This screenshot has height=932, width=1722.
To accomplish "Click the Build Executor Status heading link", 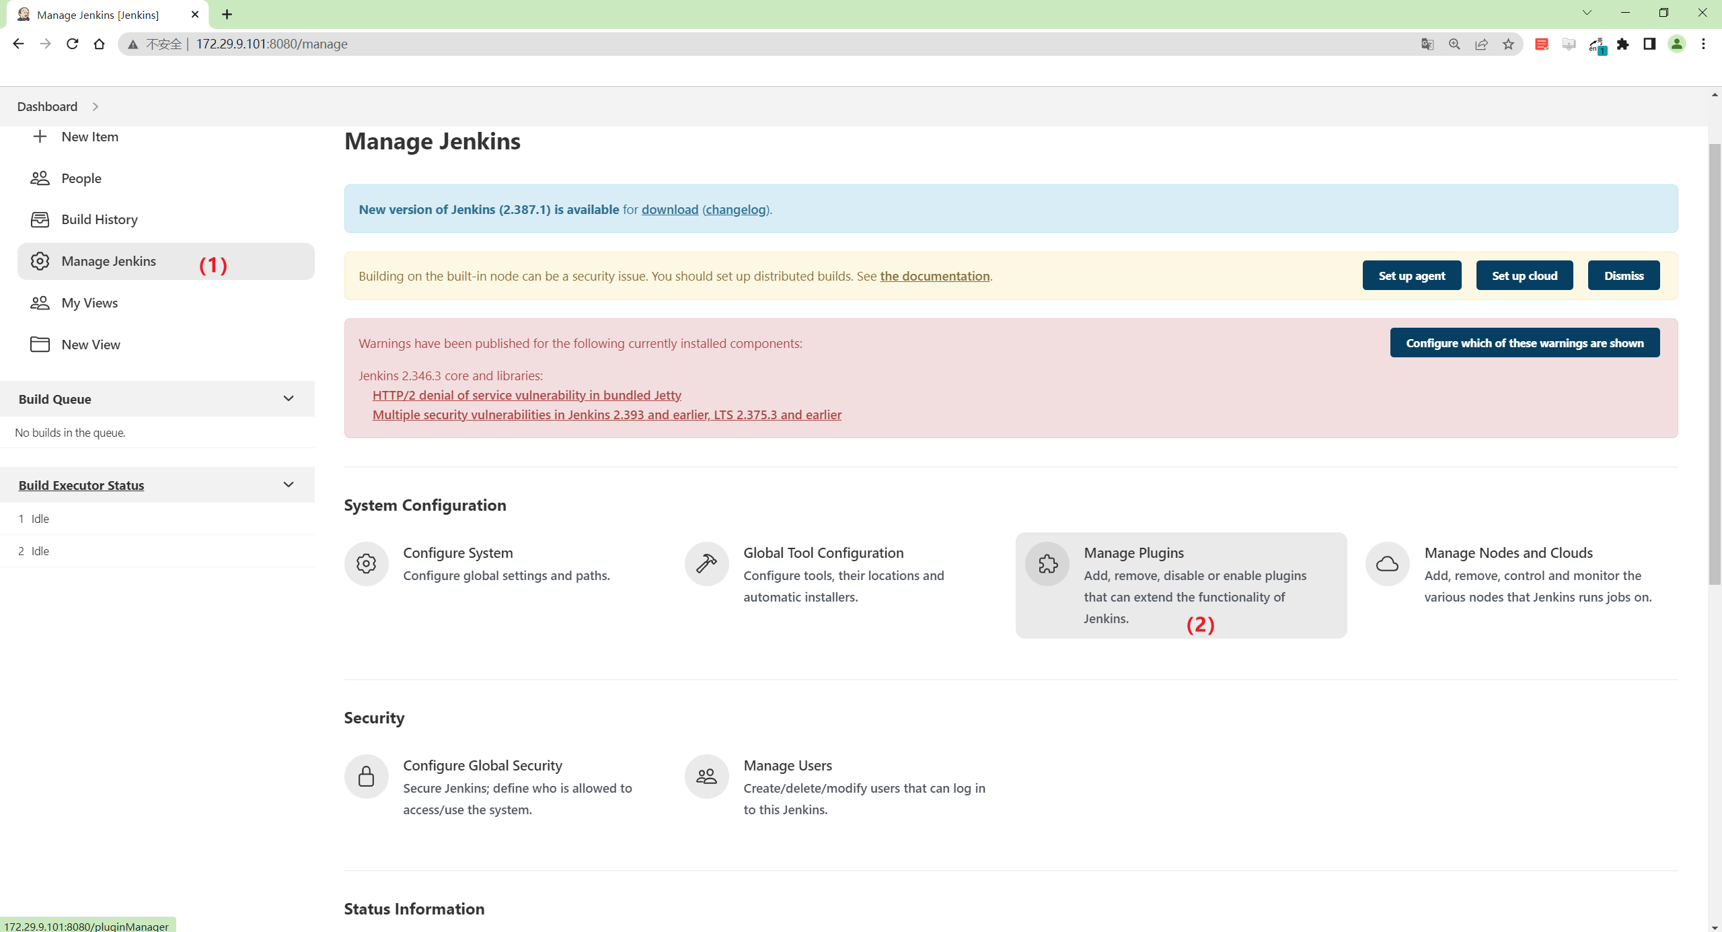I will (81, 485).
